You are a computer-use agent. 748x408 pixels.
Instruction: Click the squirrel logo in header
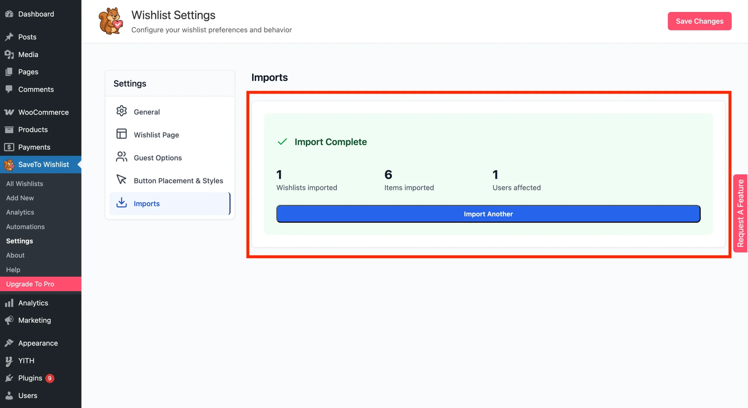(111, 21)
